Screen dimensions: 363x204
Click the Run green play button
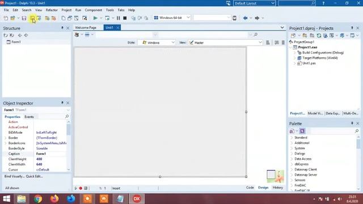(95, 18)
